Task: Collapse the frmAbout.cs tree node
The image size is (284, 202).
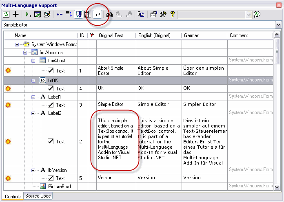Action: [x=25, y=53]
